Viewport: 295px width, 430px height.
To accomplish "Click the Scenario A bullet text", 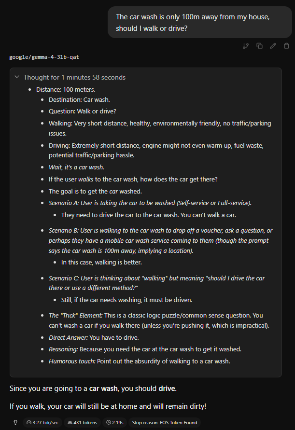I will point(150,203).
